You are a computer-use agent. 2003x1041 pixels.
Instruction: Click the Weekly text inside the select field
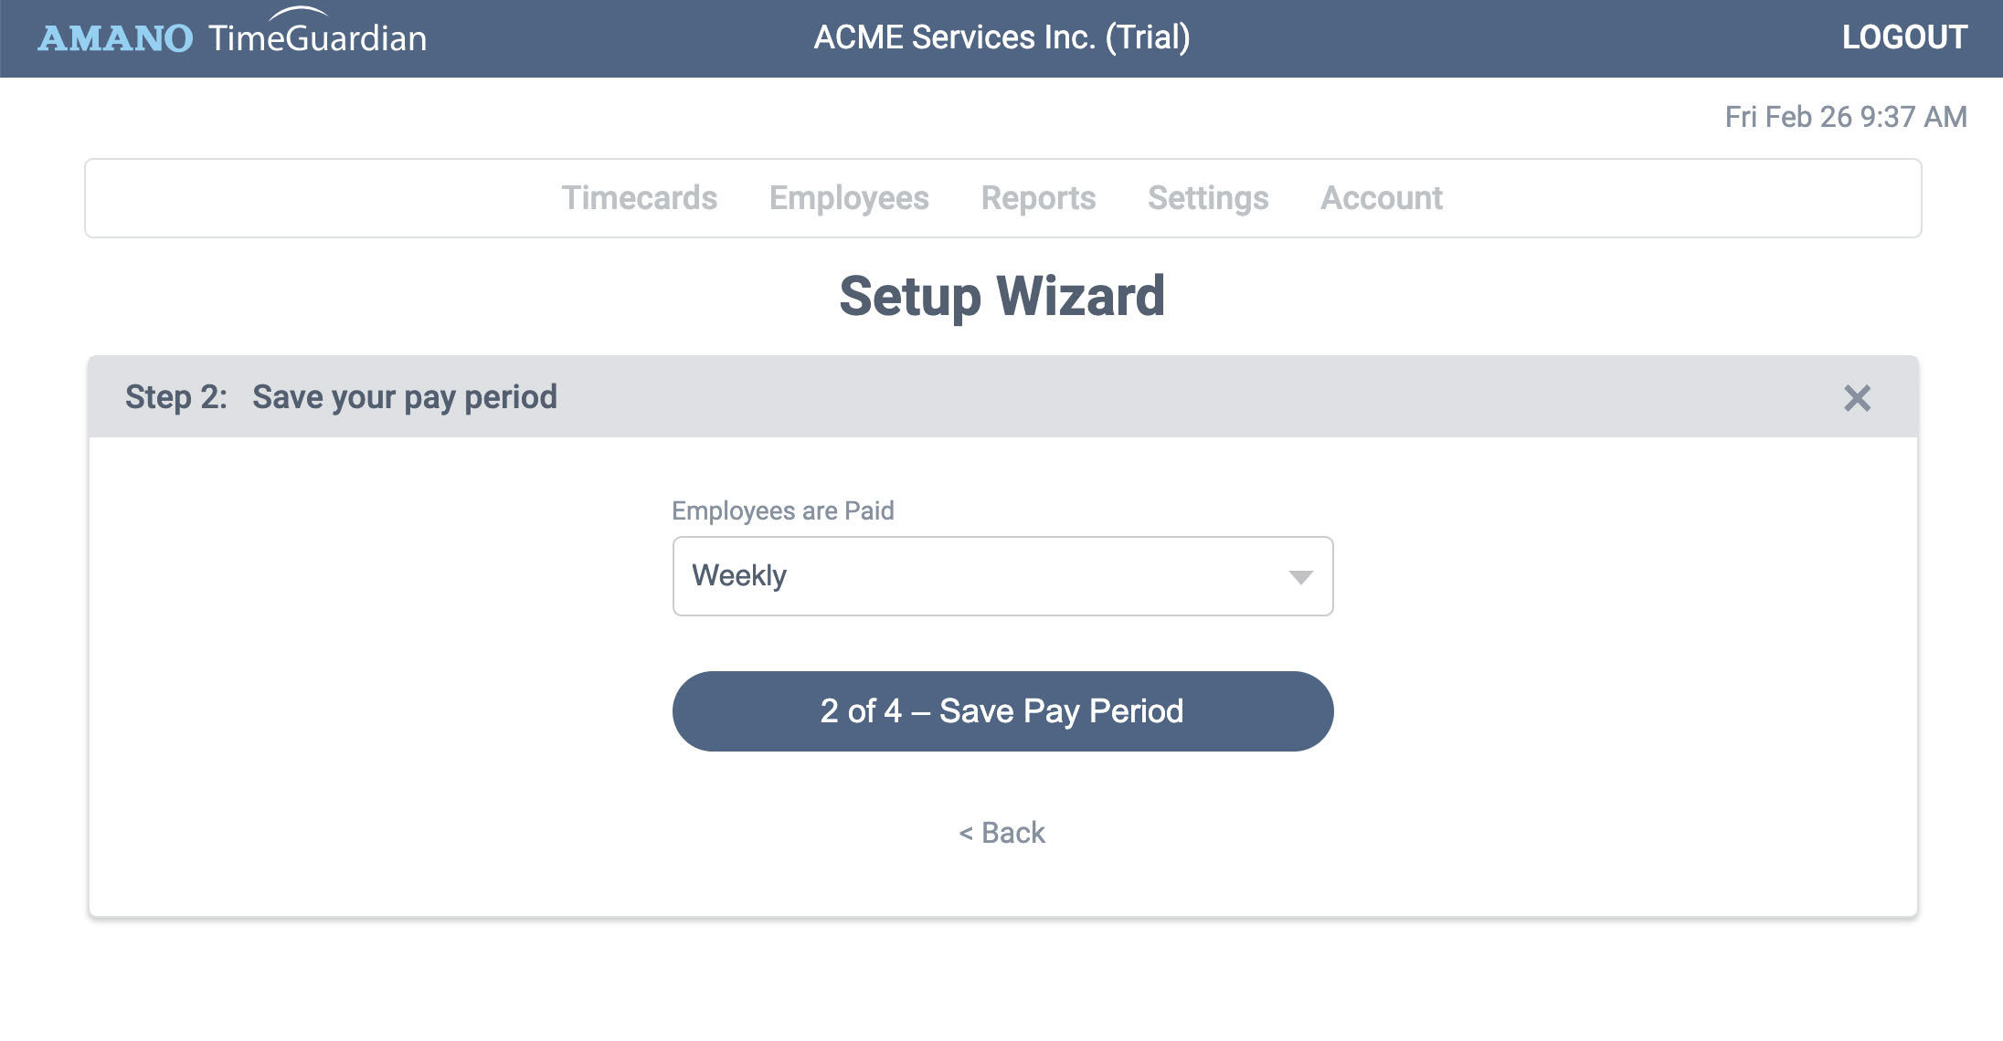click(739, 576)
